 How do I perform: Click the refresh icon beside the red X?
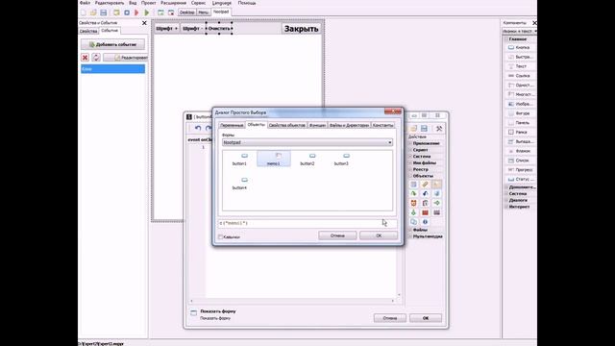click(96, 58)
